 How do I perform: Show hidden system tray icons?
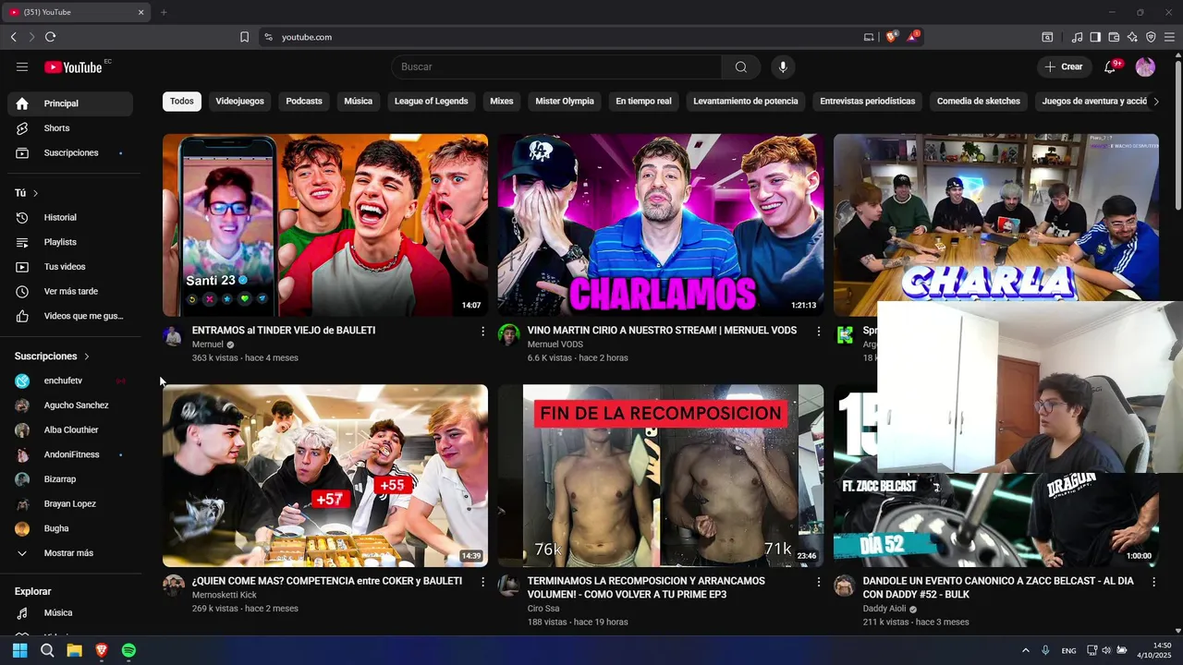tap(1025, 650)
